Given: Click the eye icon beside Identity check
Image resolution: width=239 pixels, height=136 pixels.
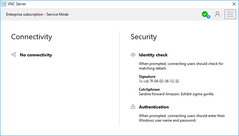Looking at the screenshot, I should 133,55.
